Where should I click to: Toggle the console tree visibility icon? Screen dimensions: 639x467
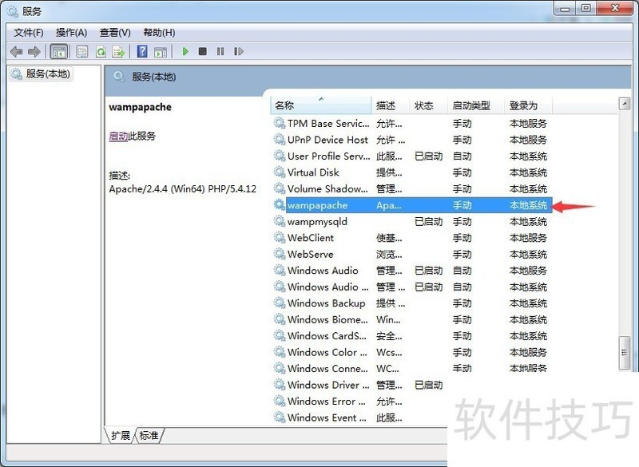(58, 51)
